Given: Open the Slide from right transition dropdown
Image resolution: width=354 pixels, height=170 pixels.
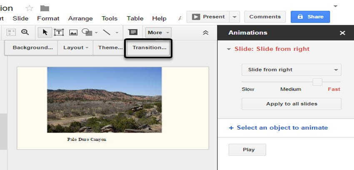Looking at the screenshot, I should [292, 70].
